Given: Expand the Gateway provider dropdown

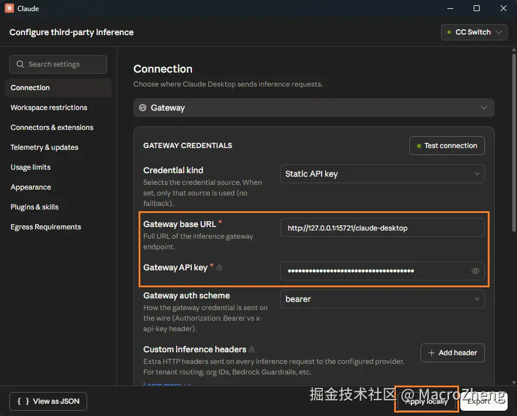Looking at the screenshot, I should coord(314,108).
